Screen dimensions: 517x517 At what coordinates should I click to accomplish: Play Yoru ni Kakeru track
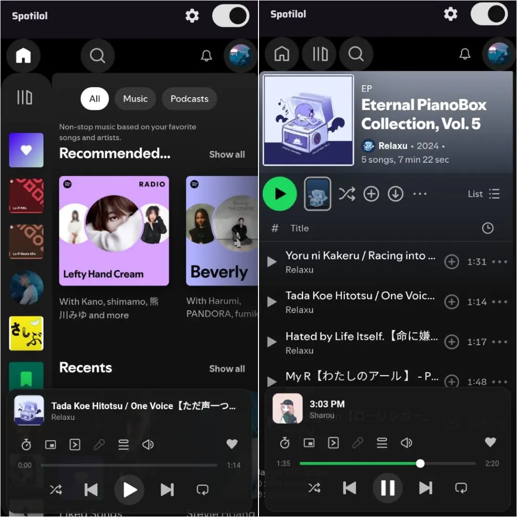pyautogui.click(x=272, y=262)
